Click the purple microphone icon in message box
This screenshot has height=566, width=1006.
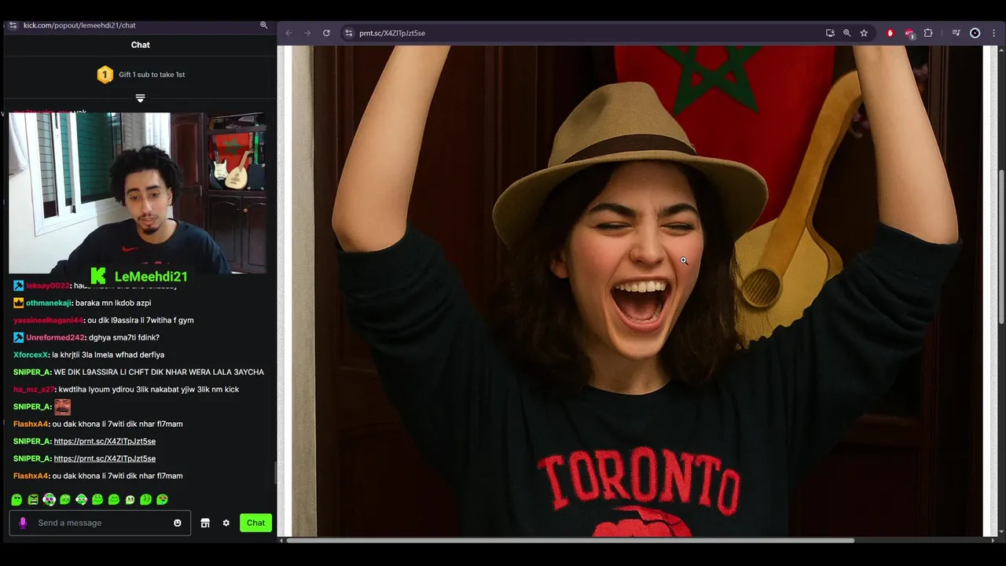click(23, 523)
